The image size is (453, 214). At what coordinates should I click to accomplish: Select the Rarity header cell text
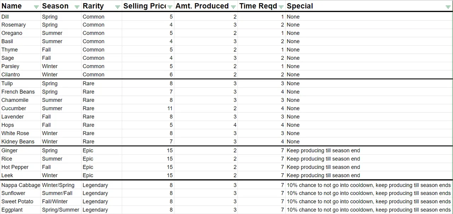tap(93, 6)
